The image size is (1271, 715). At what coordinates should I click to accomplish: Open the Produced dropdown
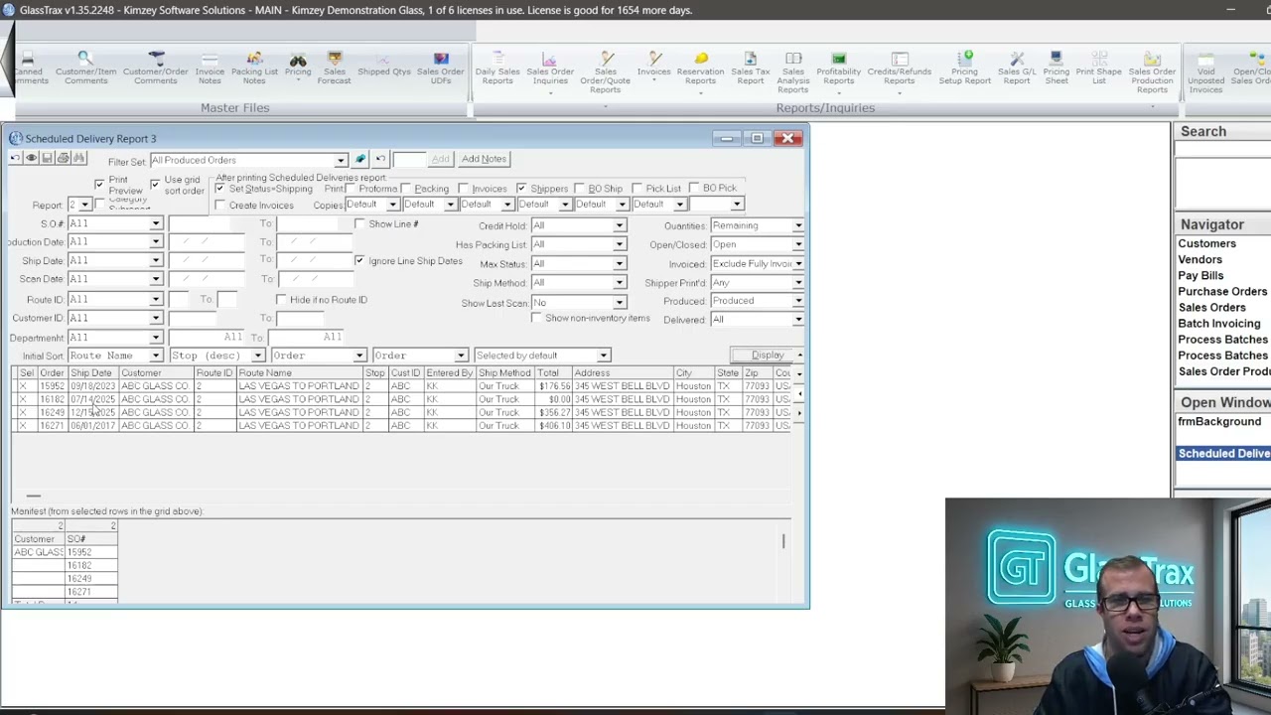coord(798,301)
